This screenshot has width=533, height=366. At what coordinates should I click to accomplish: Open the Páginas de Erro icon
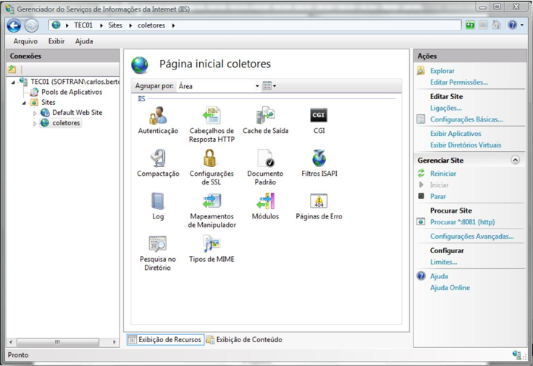click(319, 201)
